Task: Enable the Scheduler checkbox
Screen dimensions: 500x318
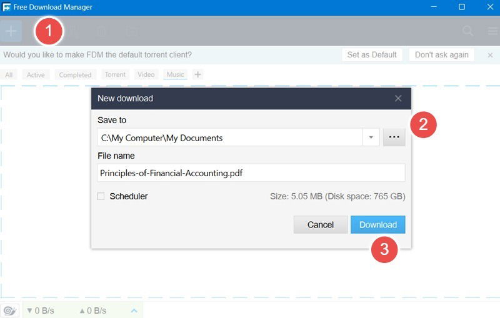Action: tap(101, 196)
